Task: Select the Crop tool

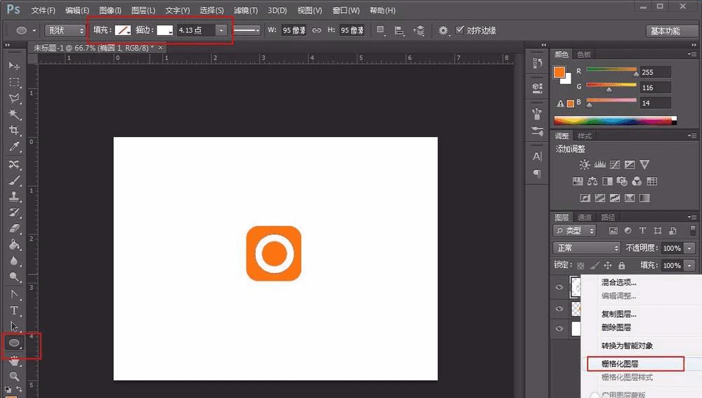Action: pyautogui.click(x=14, y=131)
